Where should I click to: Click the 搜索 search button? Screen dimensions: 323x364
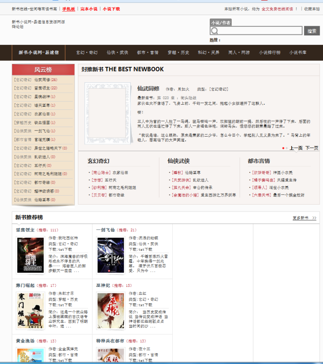[x=312, y=31]
